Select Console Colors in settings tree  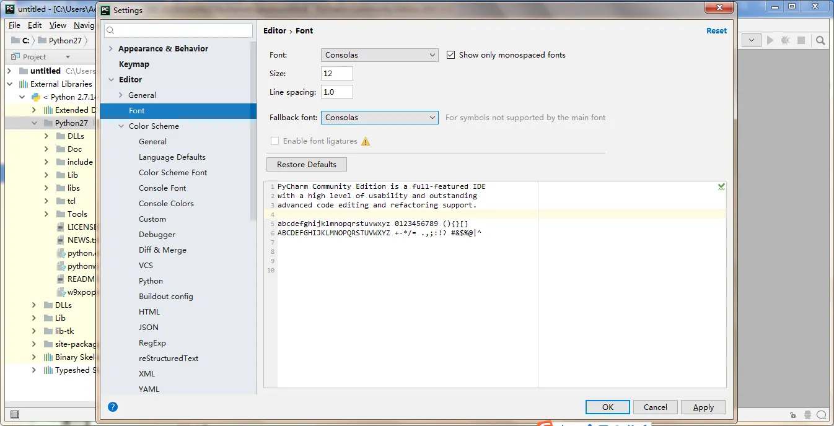tap(166, 203)
